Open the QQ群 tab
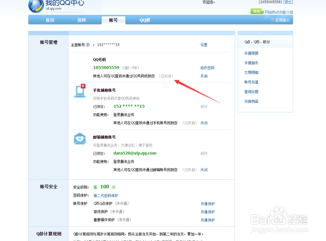 point(145,20)
